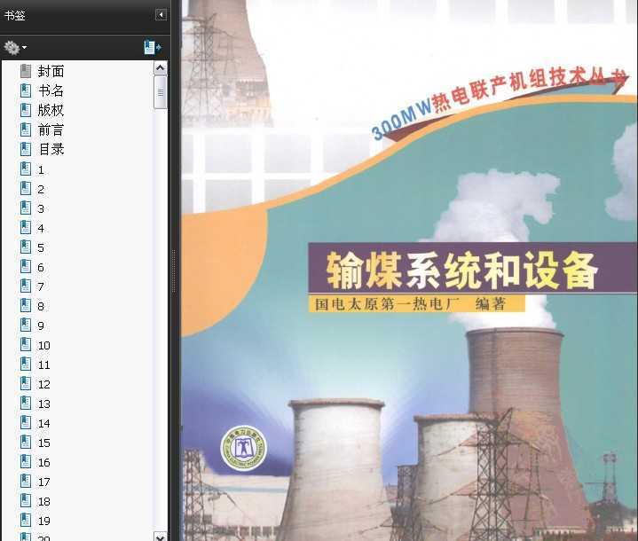Select bookmark 2

point(41,189)
